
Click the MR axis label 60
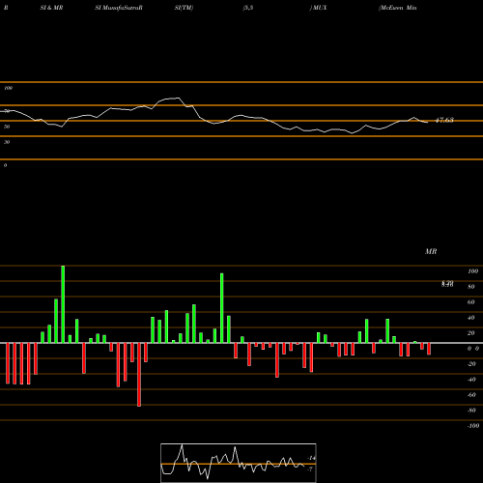471,302
